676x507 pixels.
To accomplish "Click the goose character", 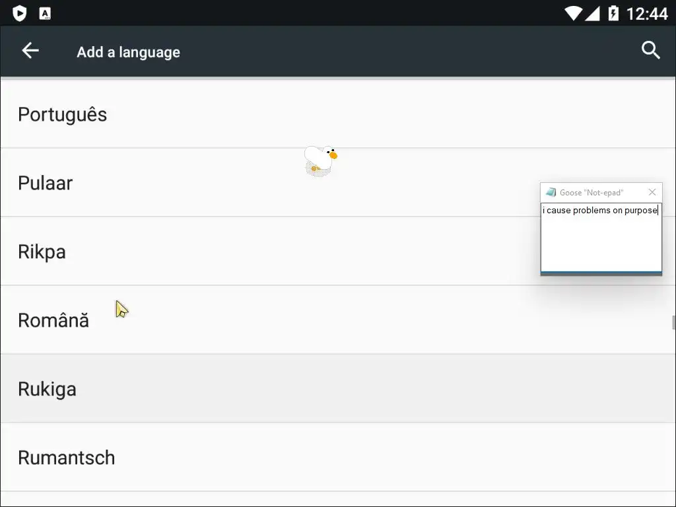I will 320,160.
